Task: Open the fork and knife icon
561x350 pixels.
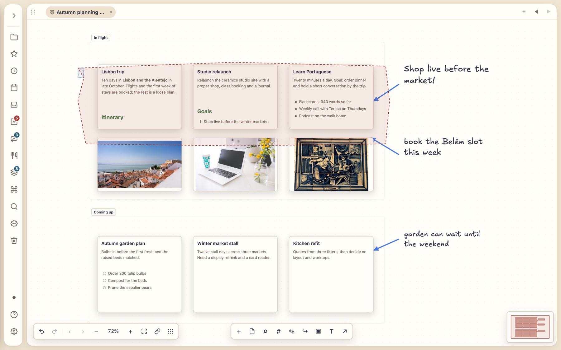Action: (14, 156)
